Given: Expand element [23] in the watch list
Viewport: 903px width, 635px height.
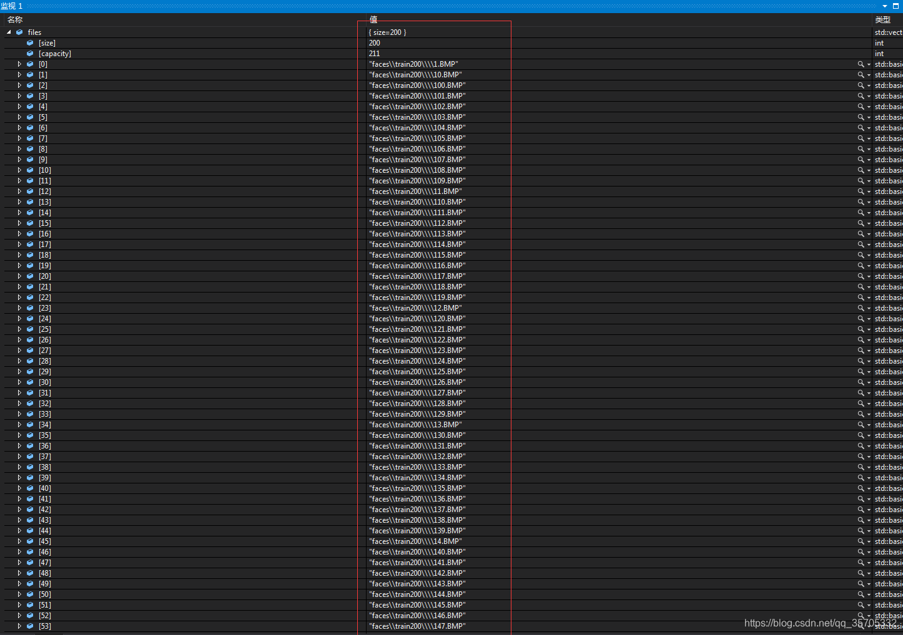Looking at the screenshot, I should pyautogui.click(x=19, y=308).
